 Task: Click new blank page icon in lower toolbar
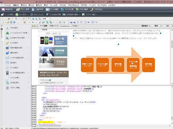3,22
